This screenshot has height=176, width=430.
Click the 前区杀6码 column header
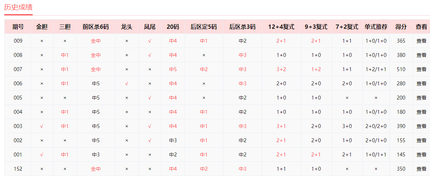tap(96, 27)
